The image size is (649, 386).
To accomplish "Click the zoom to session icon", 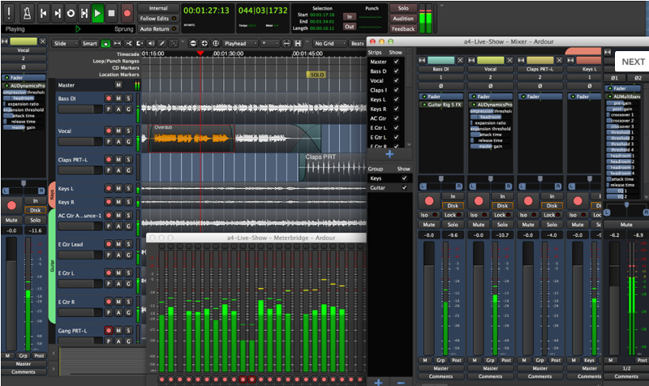I will pyautogui.click(x=216, y=44).
